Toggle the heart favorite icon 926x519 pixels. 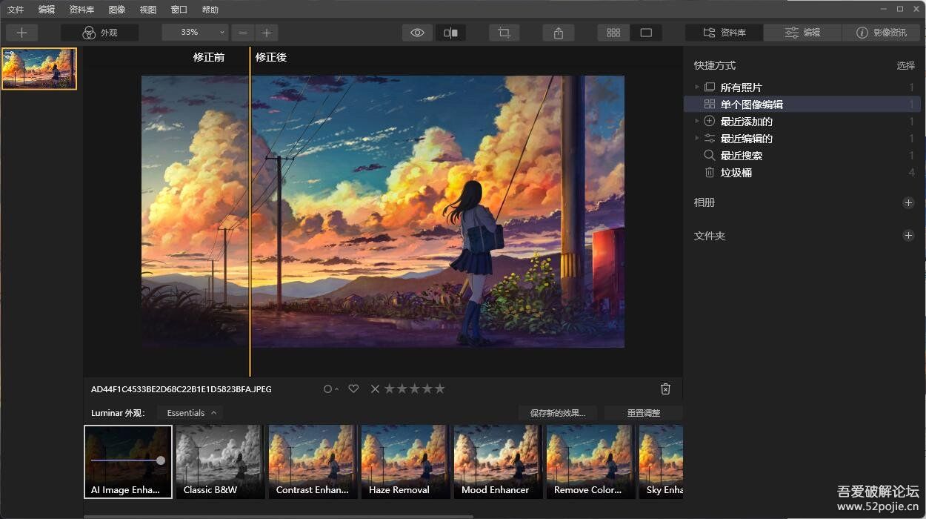[x=353, y=389]
